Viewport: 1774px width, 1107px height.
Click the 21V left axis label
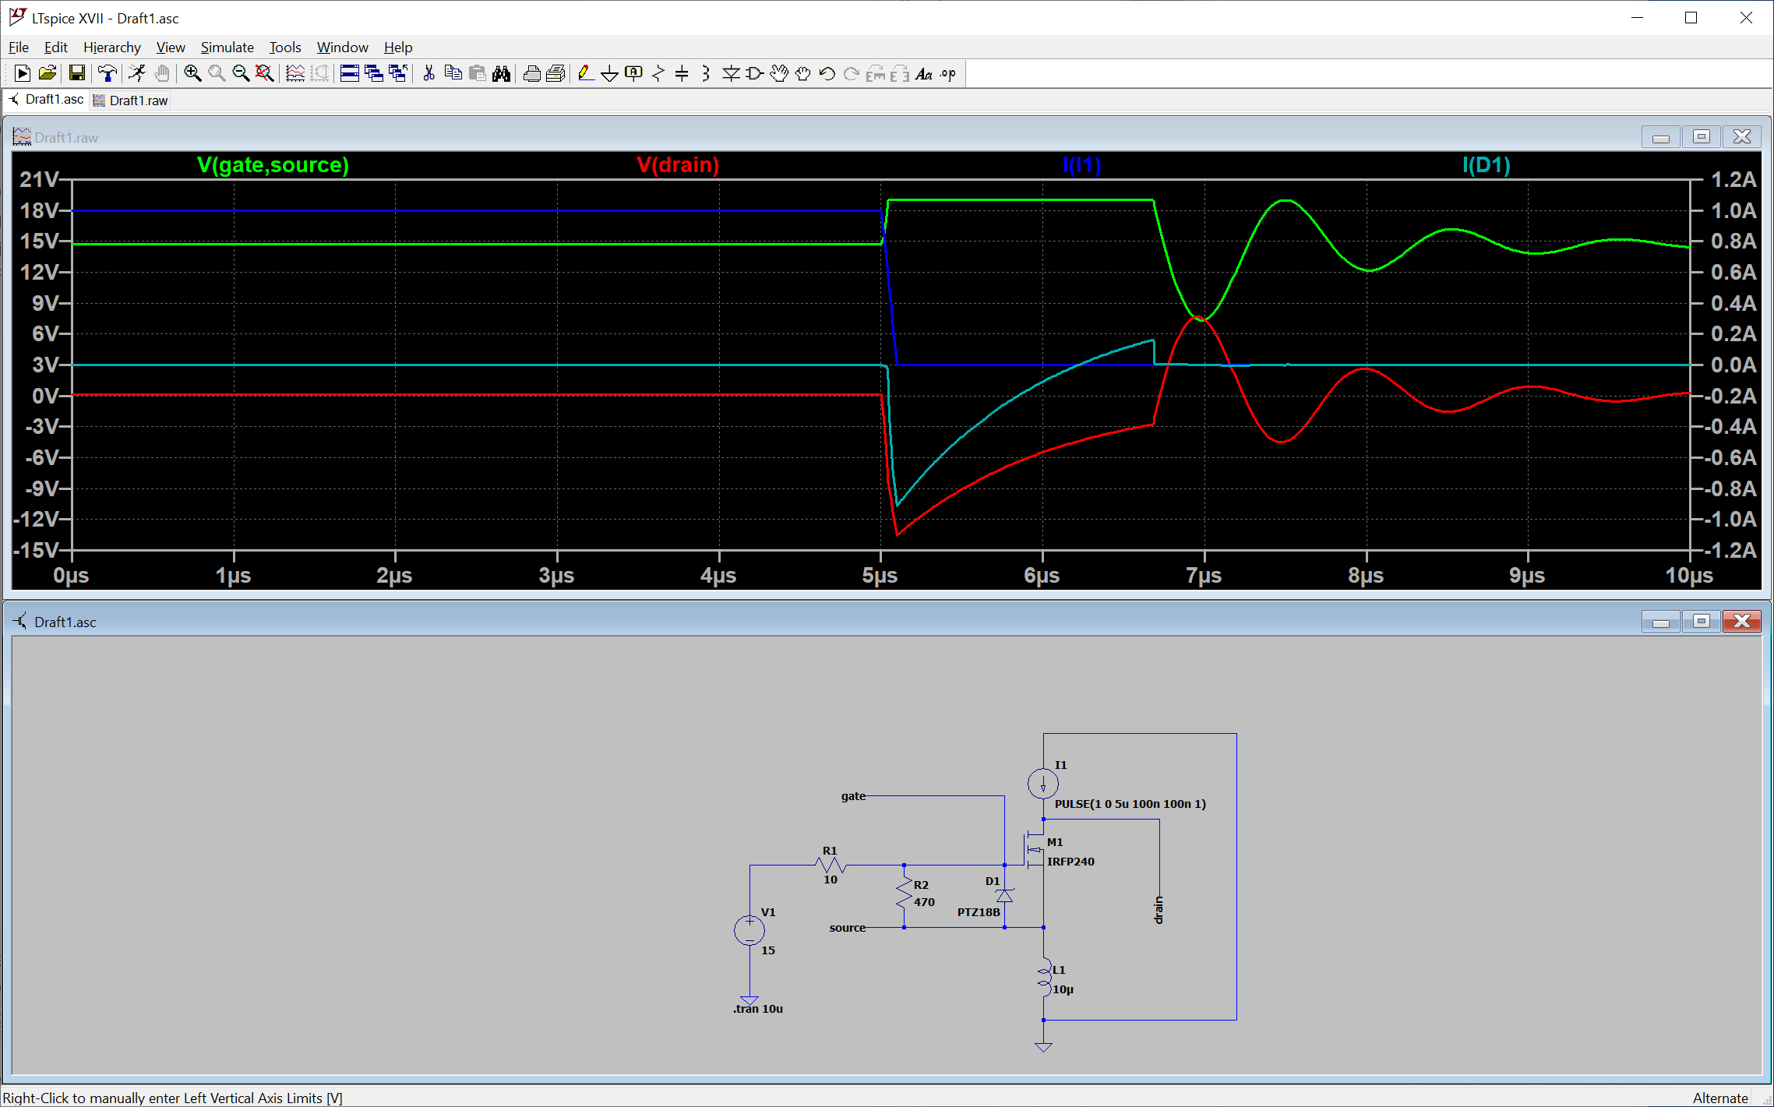[x=39, y=180]
